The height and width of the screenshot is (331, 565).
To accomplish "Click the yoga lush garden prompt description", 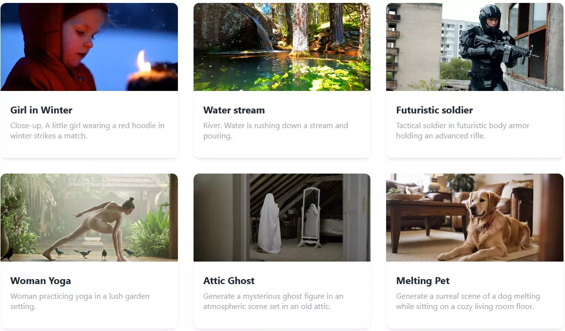I will tap(80, 301).
